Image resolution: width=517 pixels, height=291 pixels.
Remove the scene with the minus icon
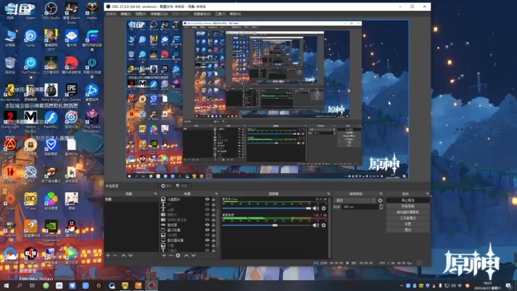(x=115, y=255)
